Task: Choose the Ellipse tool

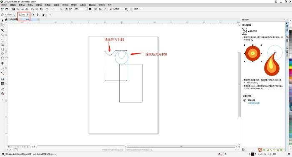Action: coord(3,54)
